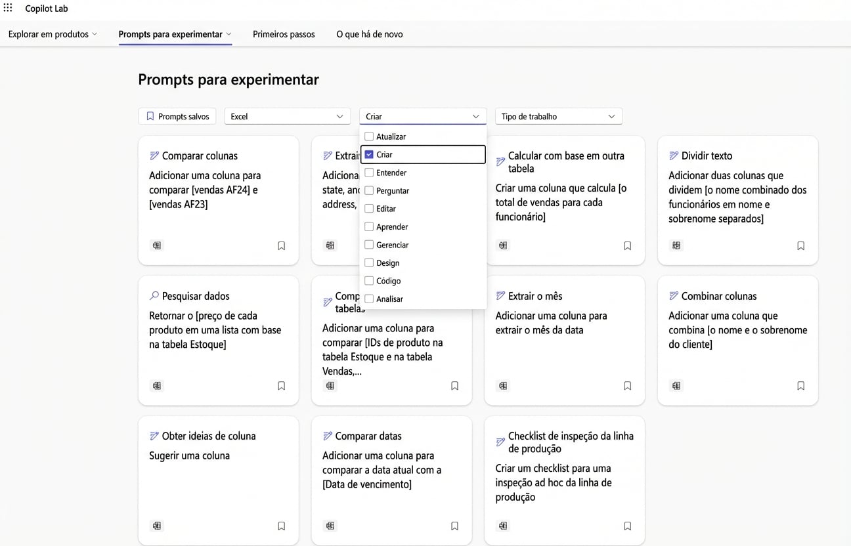Click the Excel icon on Combinar colunas card
Image resolution: width=851 pixels, height=546 pixels.
coord(676,385)
